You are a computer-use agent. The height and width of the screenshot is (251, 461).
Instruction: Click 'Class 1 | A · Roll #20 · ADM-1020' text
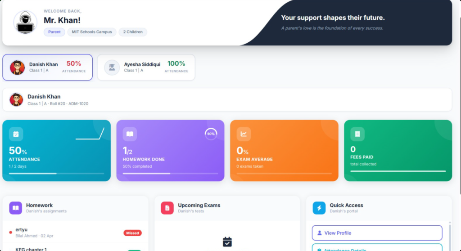pyautogui.click(x=58, y=104)
